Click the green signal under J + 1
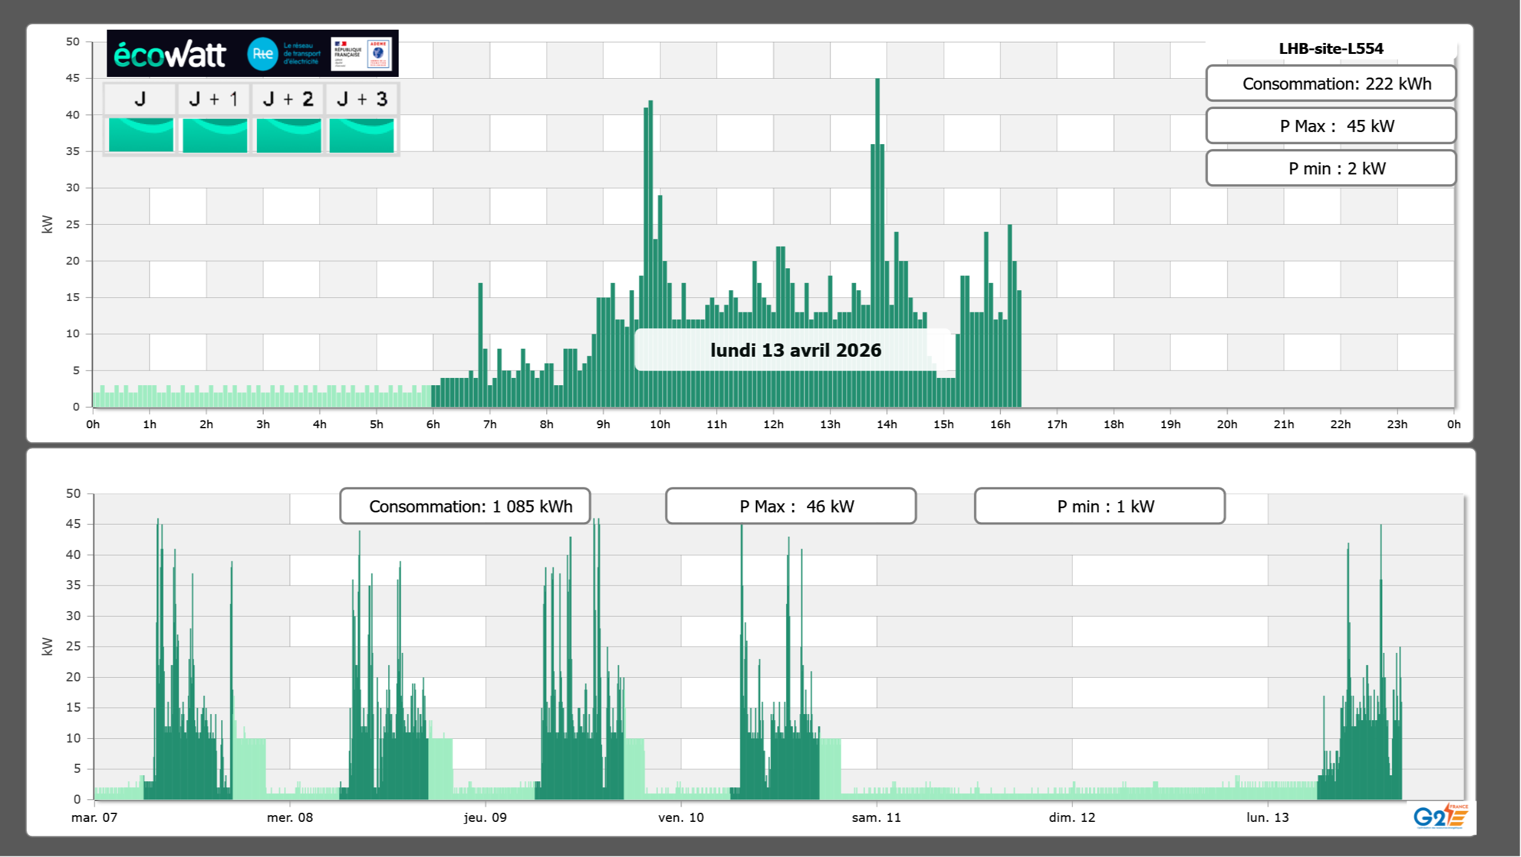Image resolution: width=1521 pixels, height=857 pixels. (214, 135)
